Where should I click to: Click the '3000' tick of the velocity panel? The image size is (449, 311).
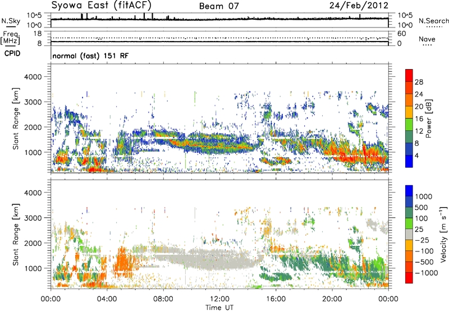[33, 218]
